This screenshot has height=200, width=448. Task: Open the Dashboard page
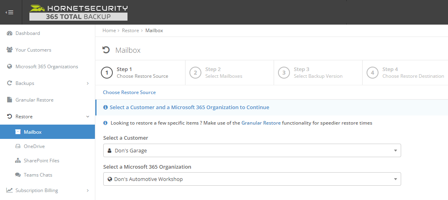tap(28, 33)
